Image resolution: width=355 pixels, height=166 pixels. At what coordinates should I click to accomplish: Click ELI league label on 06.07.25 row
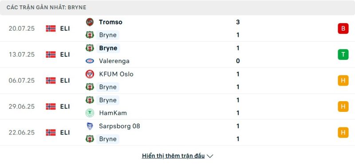click(65, 81)
